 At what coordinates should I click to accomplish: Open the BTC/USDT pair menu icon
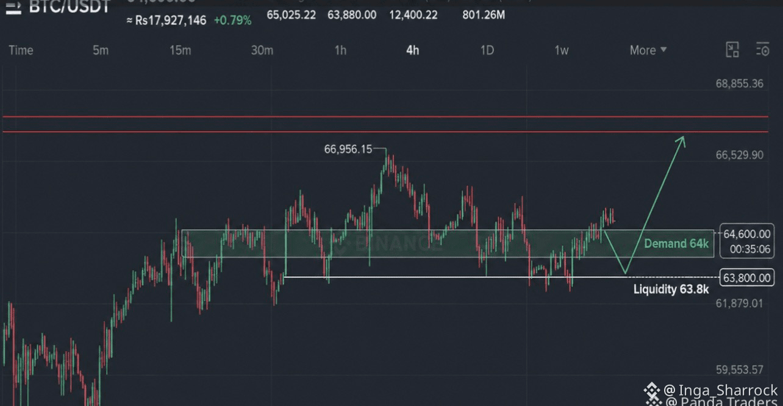(13, 7)
